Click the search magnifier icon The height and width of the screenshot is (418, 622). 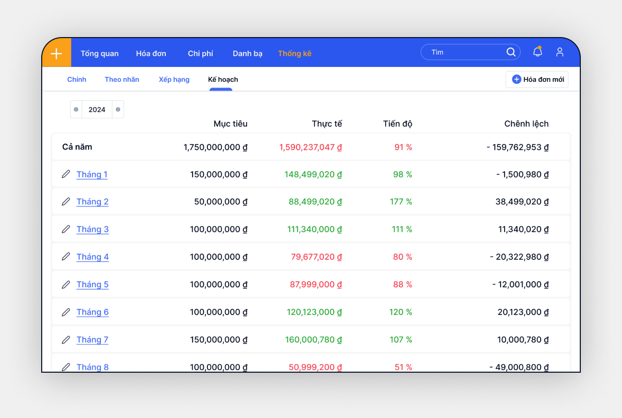511,52
